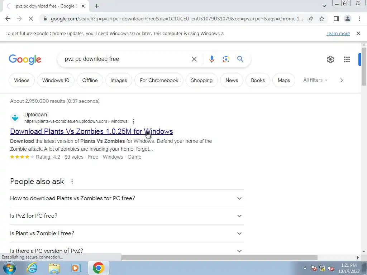Open Google quick settings gear

click(x=330, y=59)
